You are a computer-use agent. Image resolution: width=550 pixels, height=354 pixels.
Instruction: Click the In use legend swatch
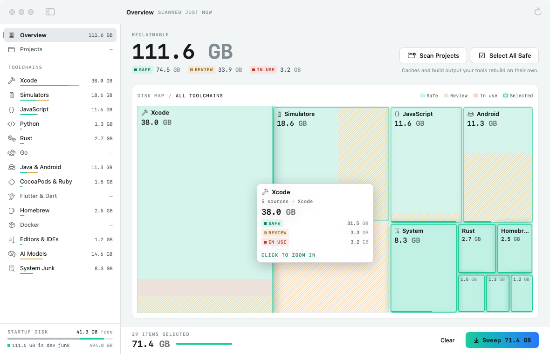(475, 95)
